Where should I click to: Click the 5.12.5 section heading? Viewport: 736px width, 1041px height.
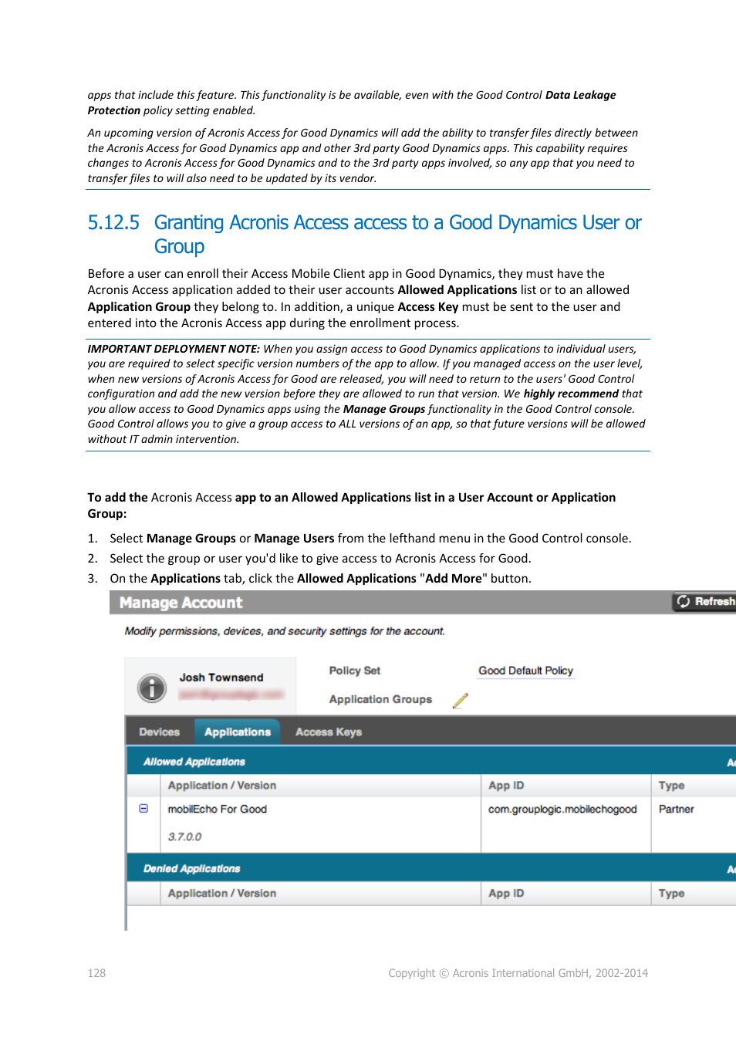(364, 234)
